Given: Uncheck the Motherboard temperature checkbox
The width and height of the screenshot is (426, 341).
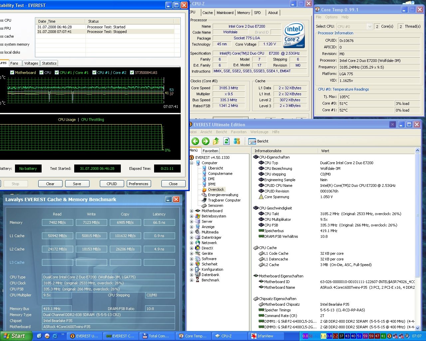Looking at the screenshot, I should click(x=12, y=73).
